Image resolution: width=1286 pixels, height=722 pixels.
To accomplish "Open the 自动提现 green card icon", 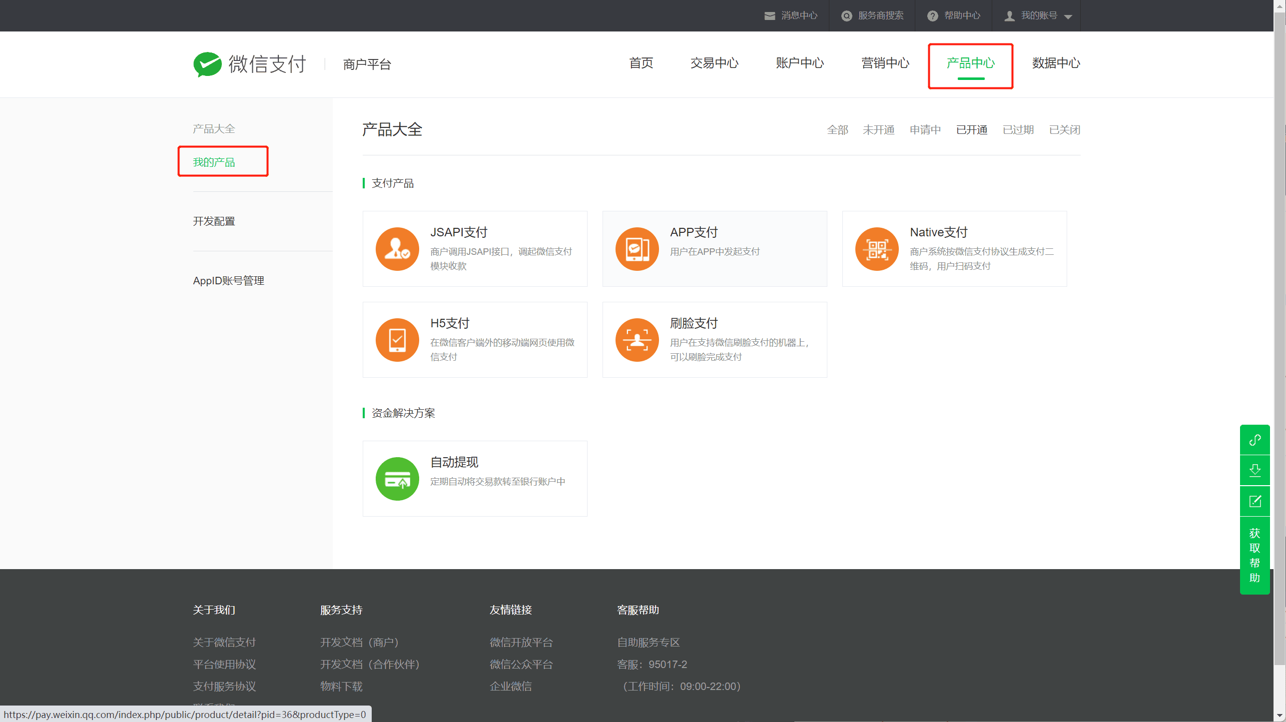I will [397, 479].
